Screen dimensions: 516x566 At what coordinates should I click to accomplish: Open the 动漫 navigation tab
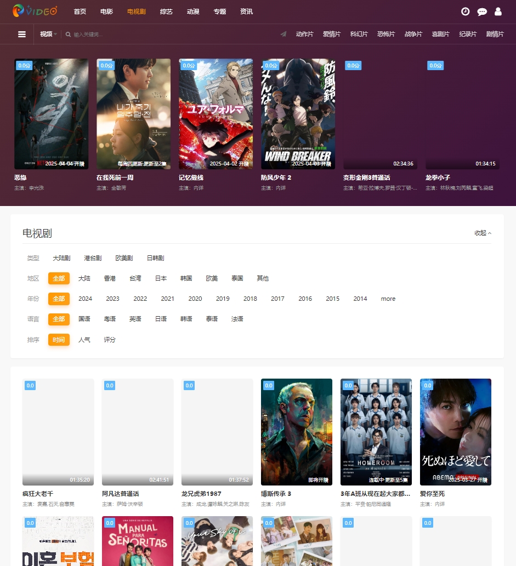click(x=193, y=12)
